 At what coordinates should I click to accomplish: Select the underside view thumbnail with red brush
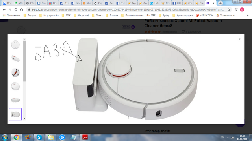coord(15,72)
